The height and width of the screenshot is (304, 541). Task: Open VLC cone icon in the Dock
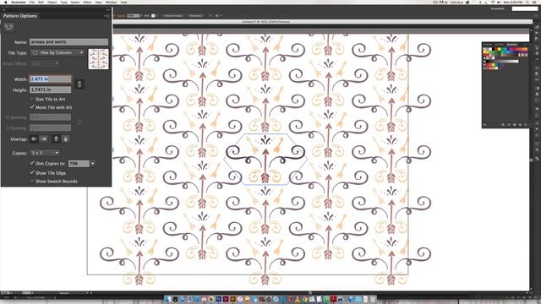[x=298, y=299]
